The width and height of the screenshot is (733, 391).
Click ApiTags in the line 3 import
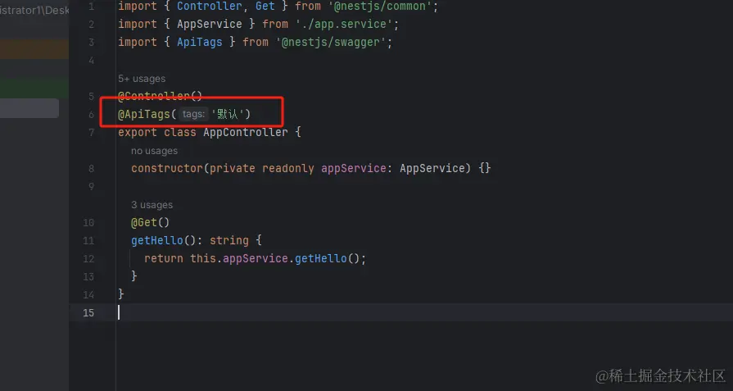click(200, 42)
